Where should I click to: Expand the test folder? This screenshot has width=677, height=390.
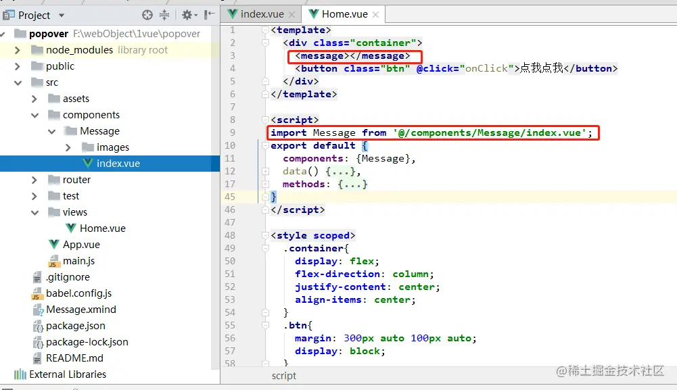tap(34, 196)
